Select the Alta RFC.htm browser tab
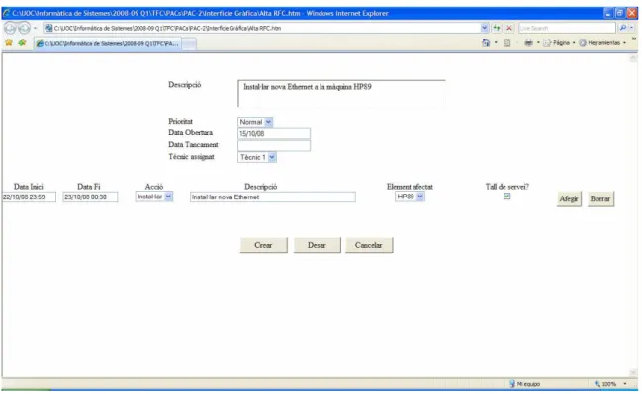Image resolution: width=642 pixels, height=394 pixels. pos(107,43)
